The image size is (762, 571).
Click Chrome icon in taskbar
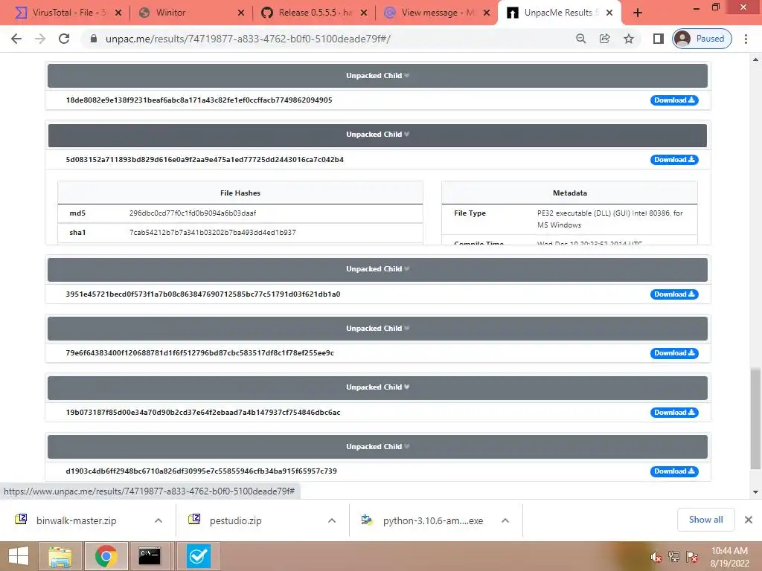[x=106, y=556]
